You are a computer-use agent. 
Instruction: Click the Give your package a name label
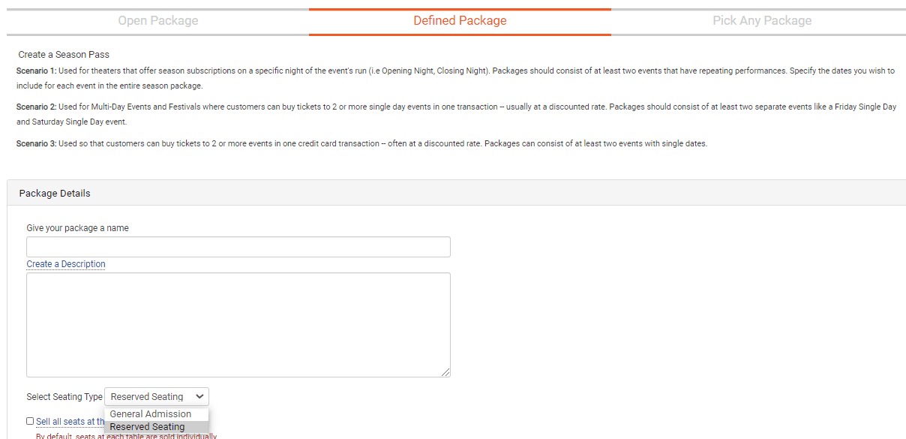(77, 228)
